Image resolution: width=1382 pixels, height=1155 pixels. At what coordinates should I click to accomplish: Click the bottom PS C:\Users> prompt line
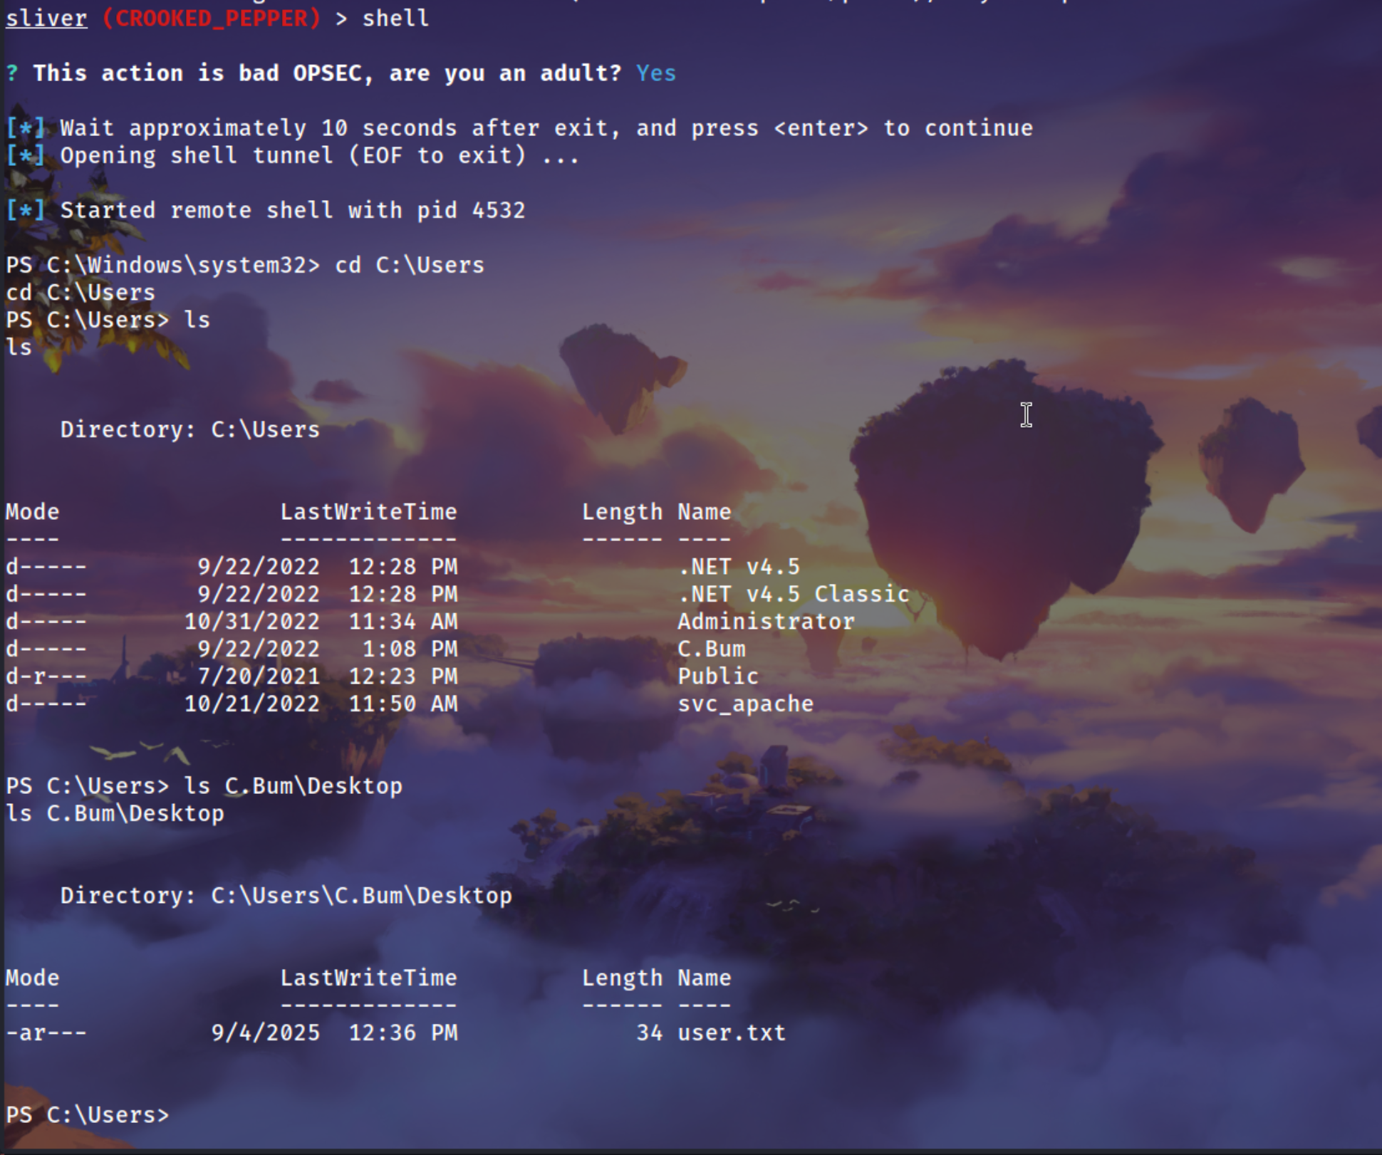(88, 1114)
